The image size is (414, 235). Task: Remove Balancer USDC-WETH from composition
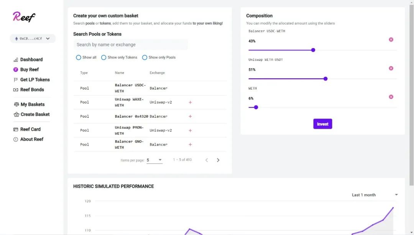point(391,39)
